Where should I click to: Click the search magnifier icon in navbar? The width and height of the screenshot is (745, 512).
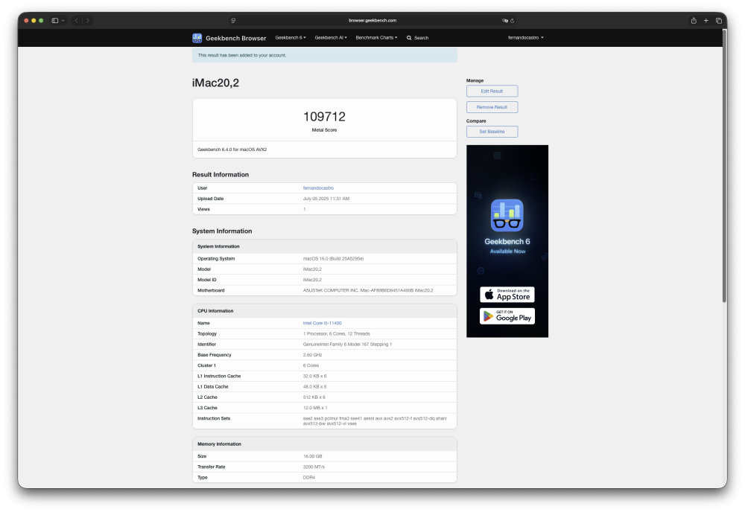409,38
